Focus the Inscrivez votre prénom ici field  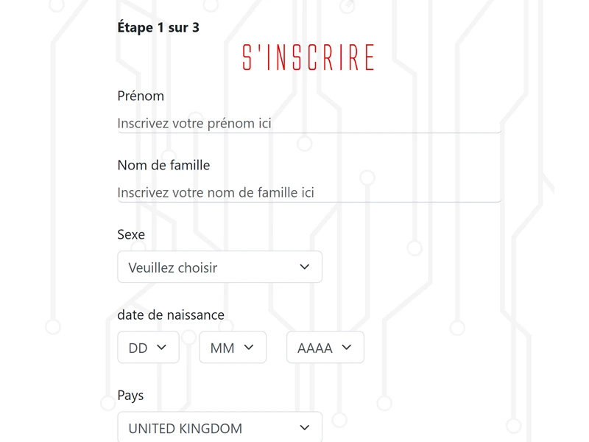(x=309, y=123)
